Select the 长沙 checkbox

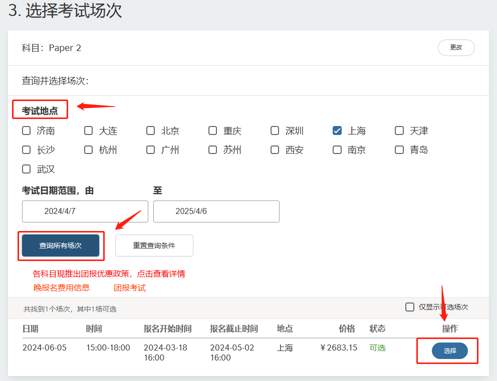coord(27,150)
